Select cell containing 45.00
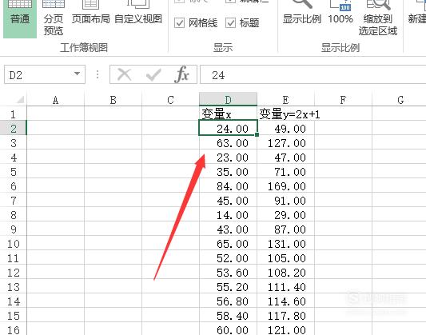 pyautogui.click(x=229, y=201)
